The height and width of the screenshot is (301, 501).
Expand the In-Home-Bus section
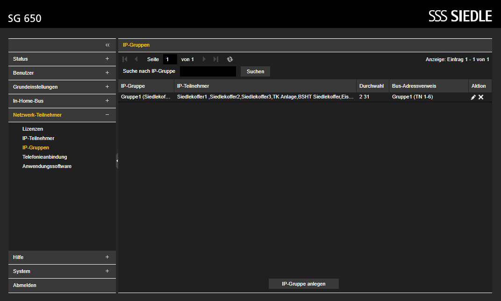(x=107, y=100)
